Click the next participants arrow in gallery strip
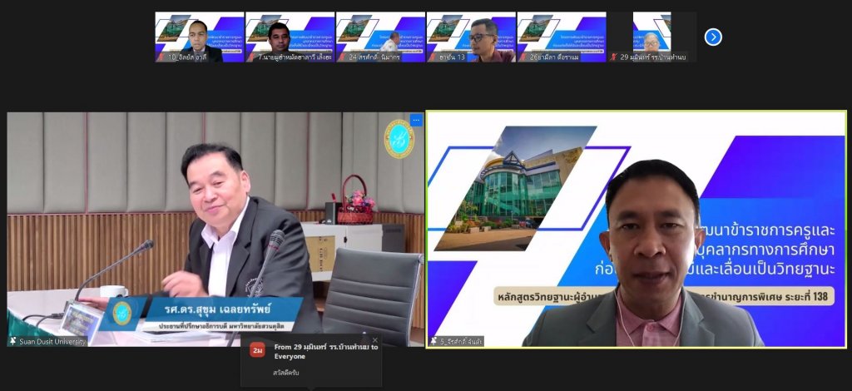This screenshot has height=391, width=852. pos(713,37)
